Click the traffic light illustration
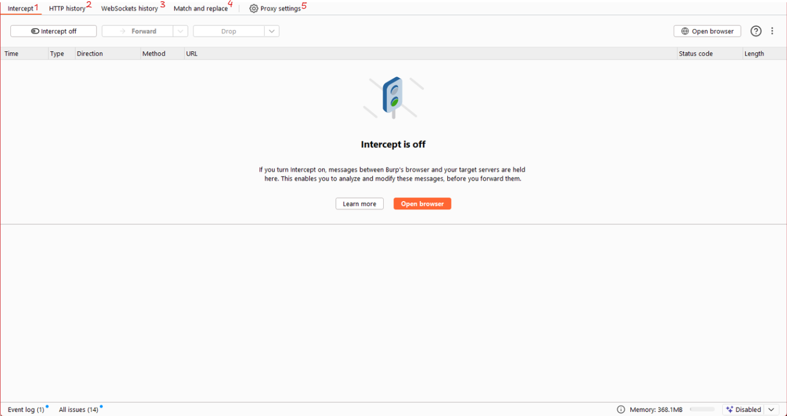Screen dimensions: 787x416 click(x=393, y=97)
